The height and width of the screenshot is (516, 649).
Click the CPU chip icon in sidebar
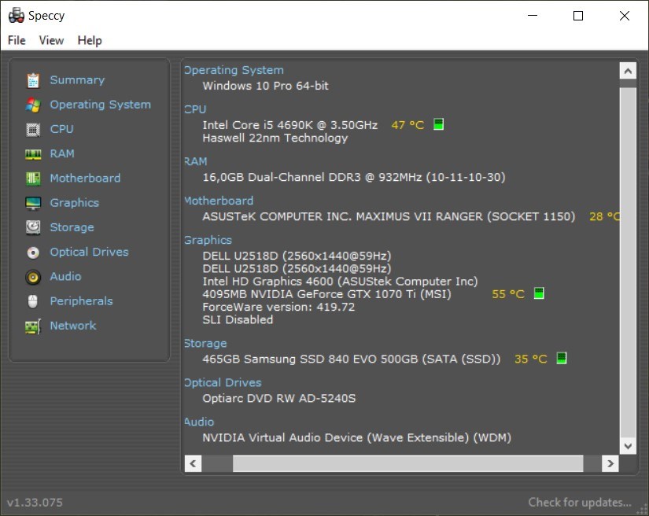pyautogui.click(x=33, y=130)
